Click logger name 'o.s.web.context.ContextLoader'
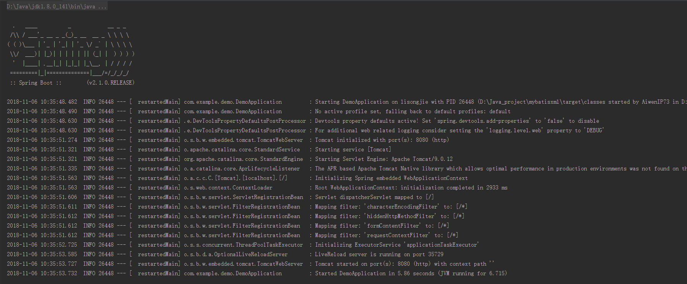 click(228, 188)
